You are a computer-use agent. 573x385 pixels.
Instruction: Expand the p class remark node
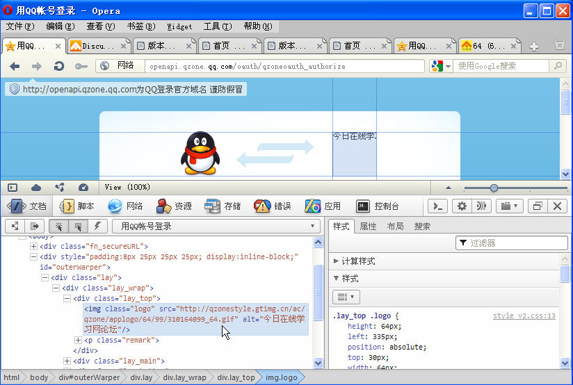[x=78, y=340]
